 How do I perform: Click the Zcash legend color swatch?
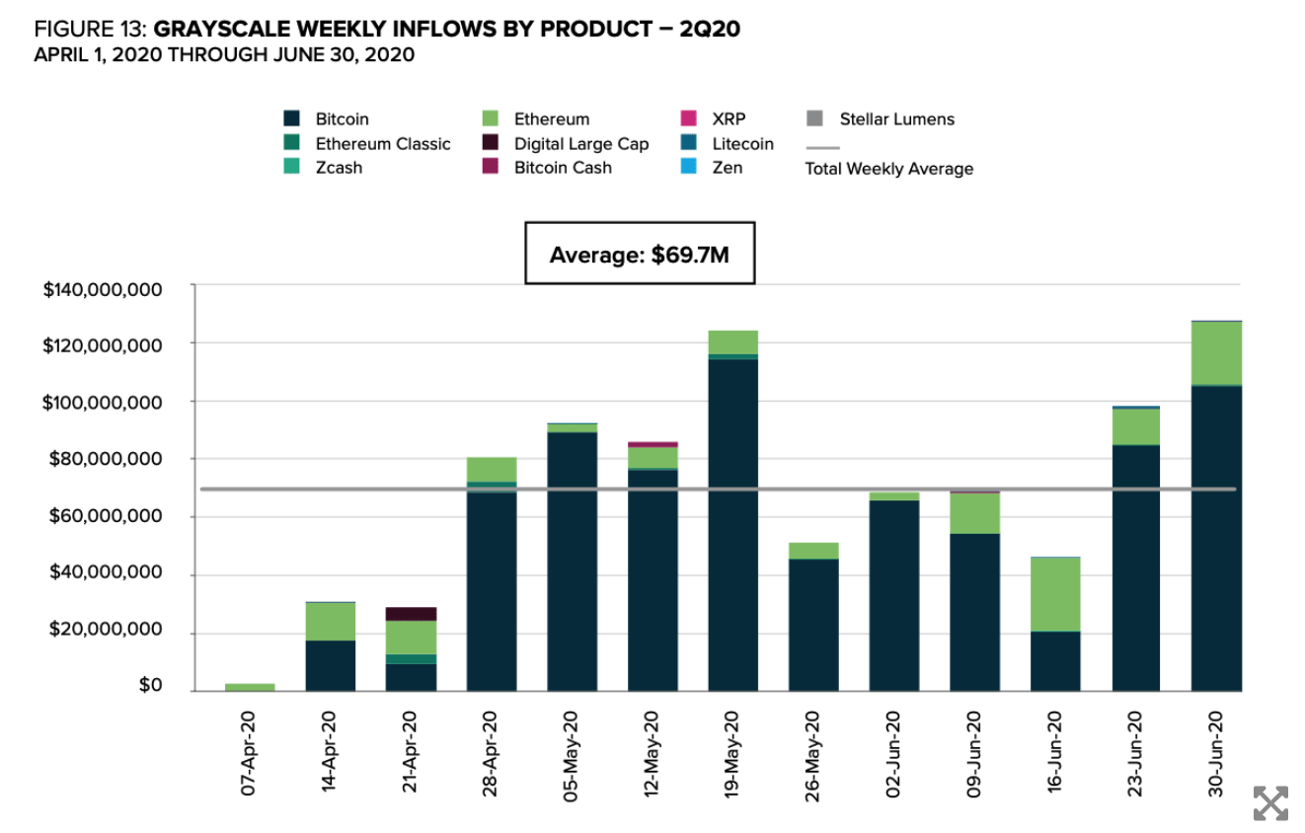tap(290, 167)
